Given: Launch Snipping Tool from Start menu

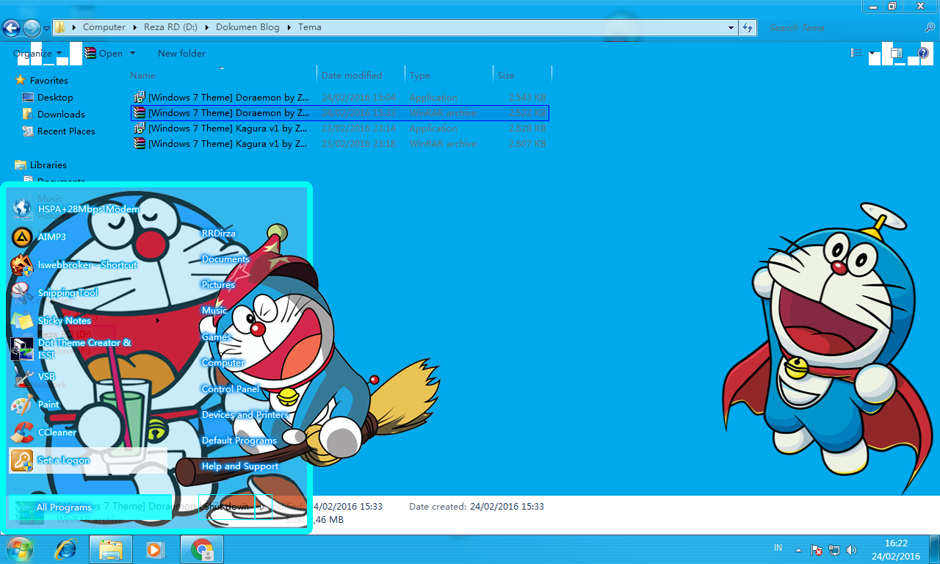Looking at the screenshot, I should click(x=88, y=293).
